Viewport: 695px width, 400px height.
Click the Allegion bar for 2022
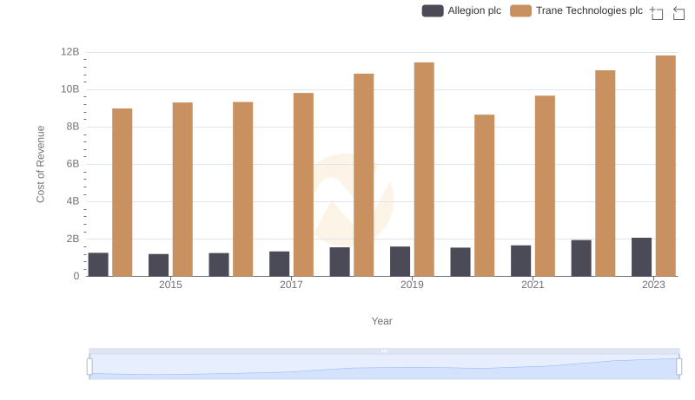click(581, 259)
